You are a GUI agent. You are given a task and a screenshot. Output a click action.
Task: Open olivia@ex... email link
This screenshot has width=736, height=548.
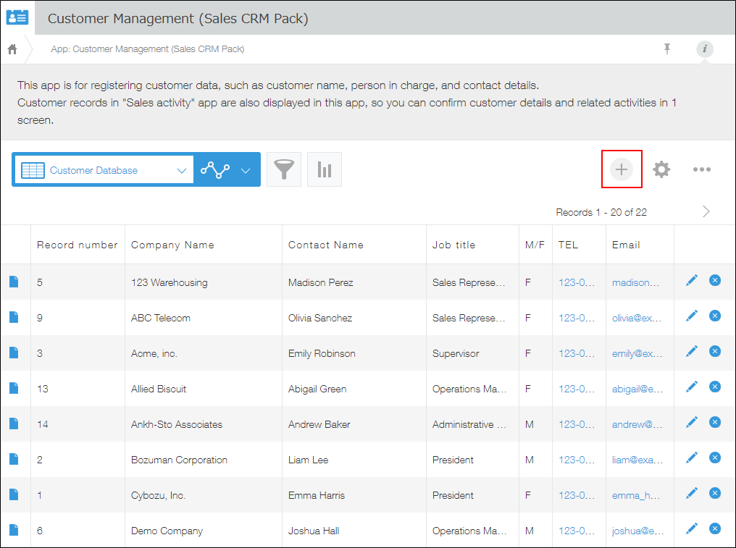click(x=637, y=318)
